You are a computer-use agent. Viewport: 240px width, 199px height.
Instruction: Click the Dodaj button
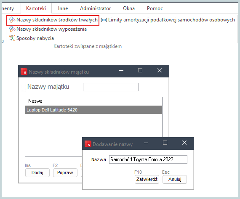37,172
